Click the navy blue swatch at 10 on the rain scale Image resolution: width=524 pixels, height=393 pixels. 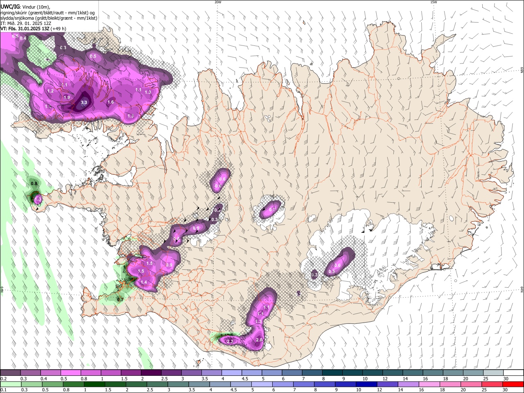366,384
